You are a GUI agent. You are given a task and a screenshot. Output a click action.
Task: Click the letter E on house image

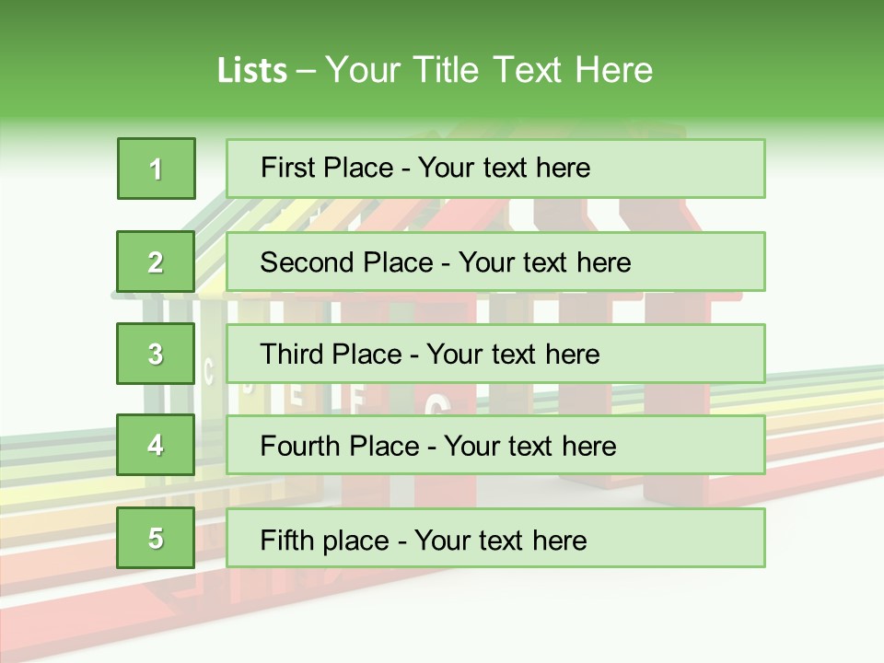tap(296, 393)
